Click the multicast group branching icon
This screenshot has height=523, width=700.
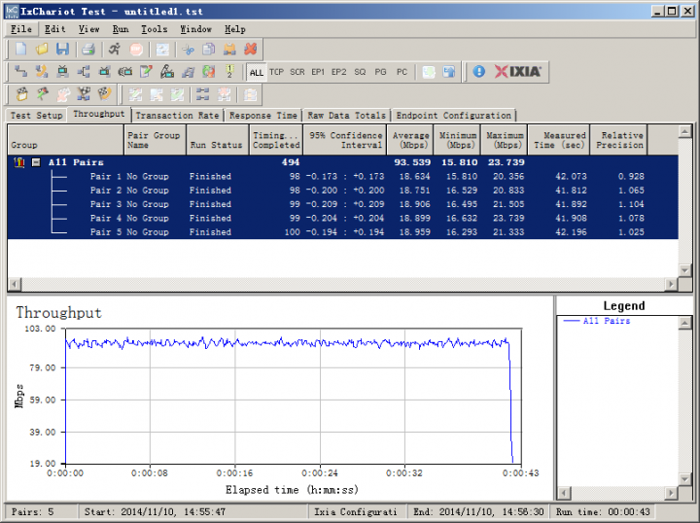click(84, 71)
